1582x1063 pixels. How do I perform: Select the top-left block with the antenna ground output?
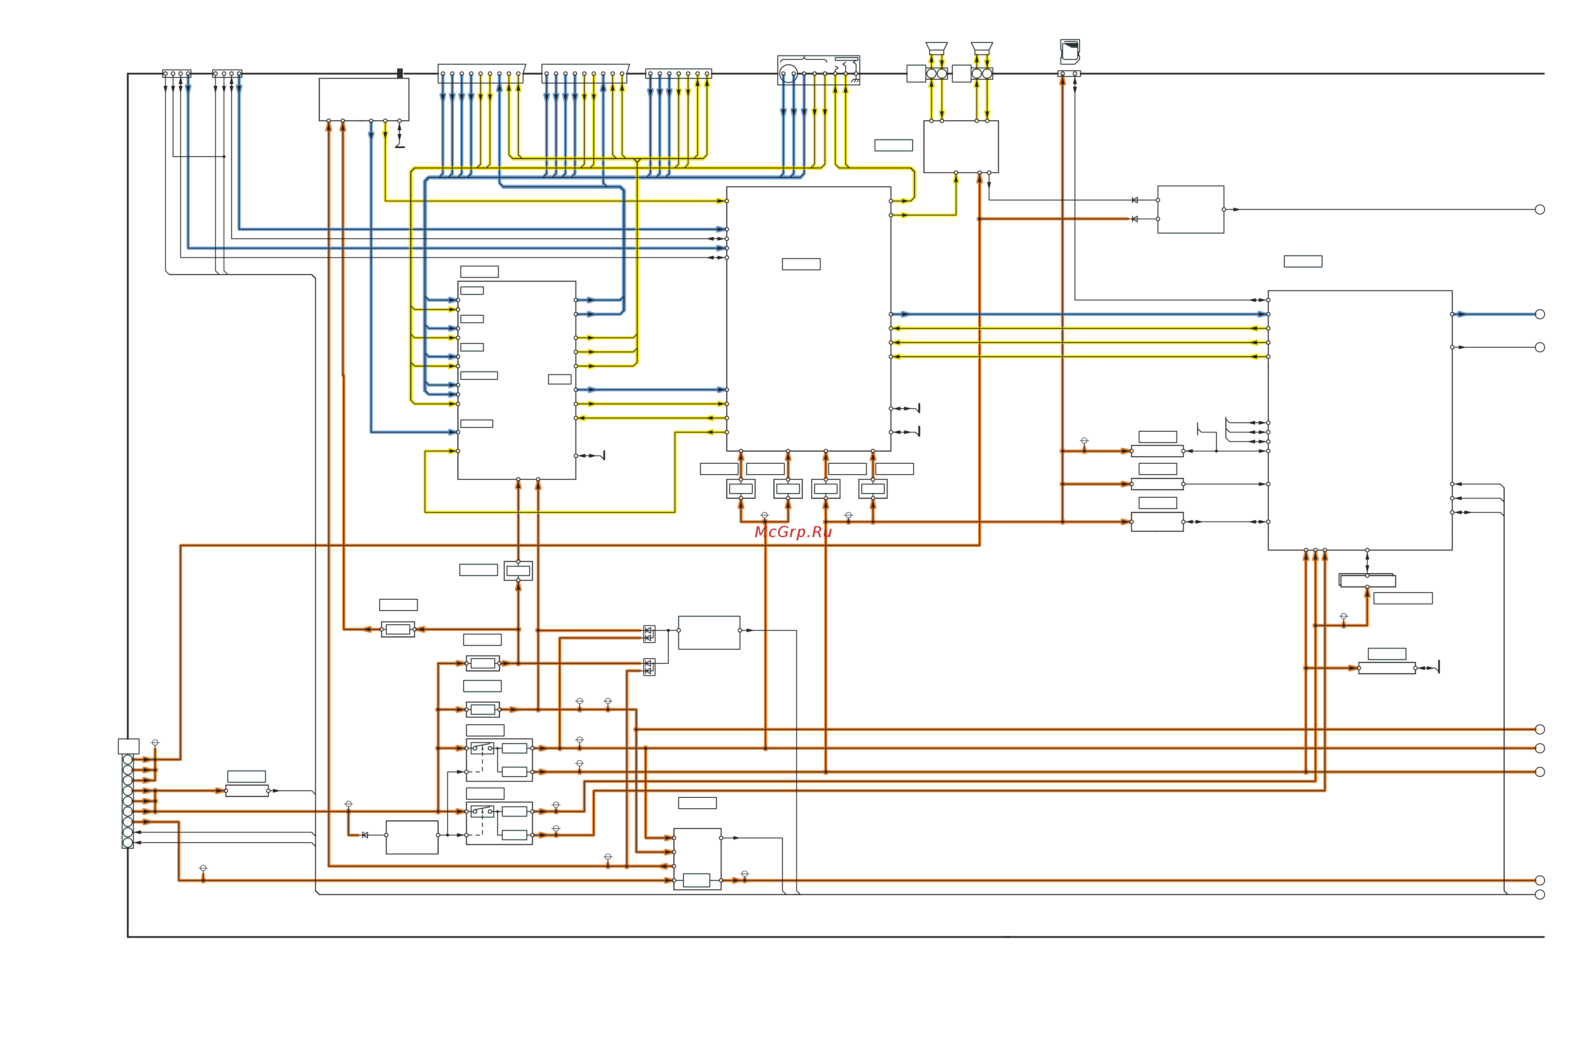(364, 99)
